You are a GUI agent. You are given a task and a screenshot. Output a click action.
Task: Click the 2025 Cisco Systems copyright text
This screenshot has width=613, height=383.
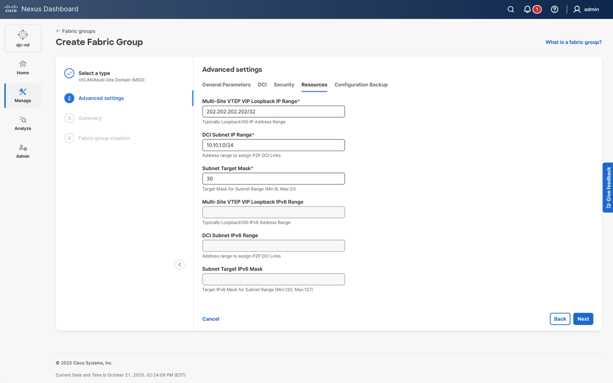(x=84, y=363)
